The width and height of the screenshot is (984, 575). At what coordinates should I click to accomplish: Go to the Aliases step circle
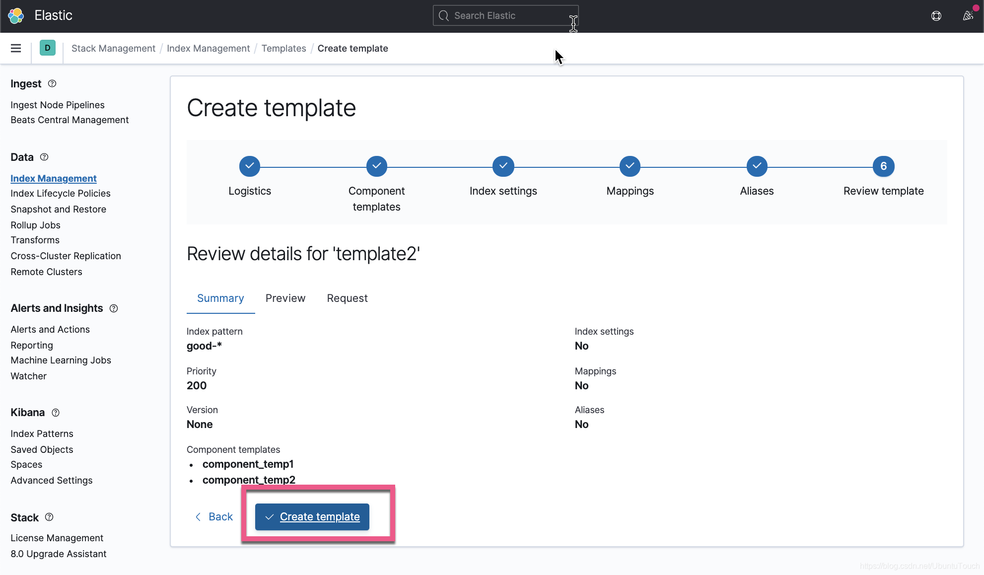[x=757, y=166]
